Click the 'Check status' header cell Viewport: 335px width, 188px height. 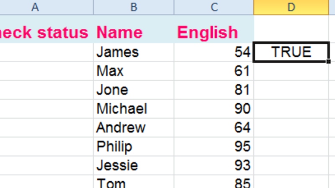(x=46, y=32)
